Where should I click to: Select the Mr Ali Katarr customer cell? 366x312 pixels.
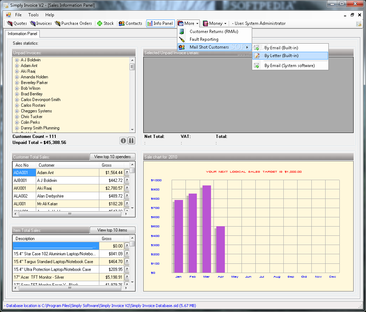pos(68,204)
